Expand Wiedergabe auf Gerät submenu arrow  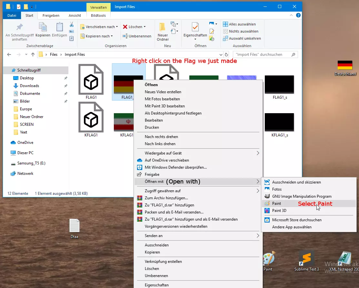258,153
